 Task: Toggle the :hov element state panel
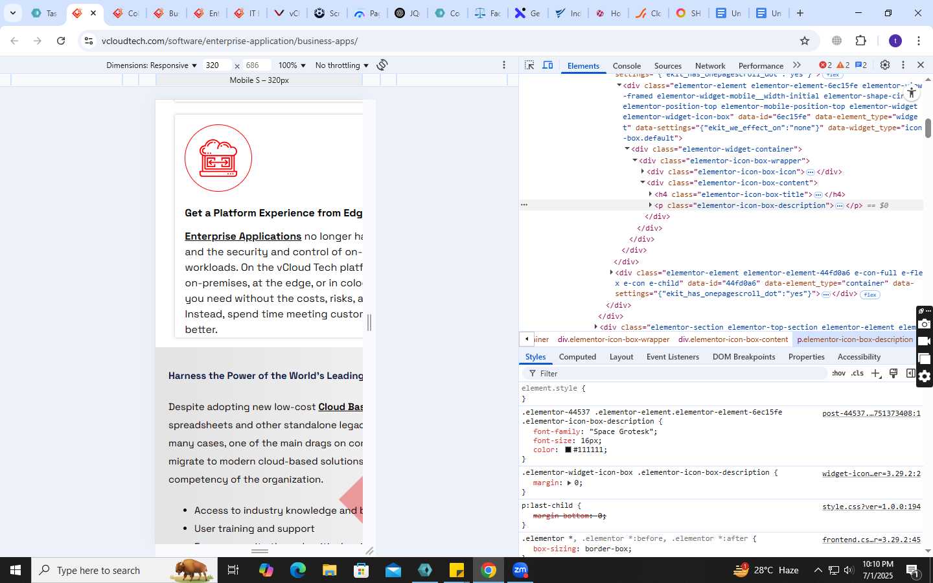[x=838, y=373]
